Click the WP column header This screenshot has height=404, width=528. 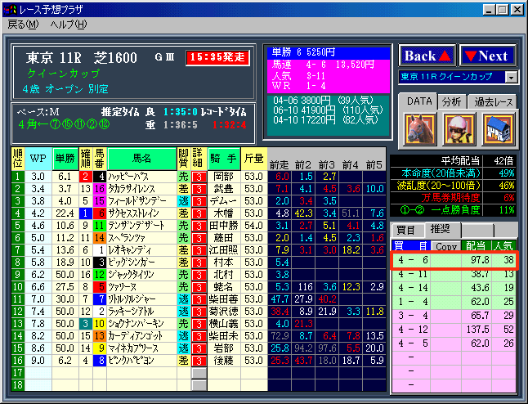click(38, 159)
